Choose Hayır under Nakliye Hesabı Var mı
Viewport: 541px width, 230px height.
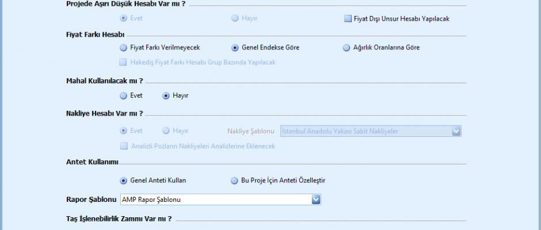(166, 131)
